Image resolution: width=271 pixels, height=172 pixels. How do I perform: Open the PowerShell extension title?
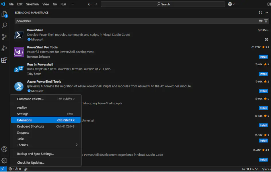[35, 30]
